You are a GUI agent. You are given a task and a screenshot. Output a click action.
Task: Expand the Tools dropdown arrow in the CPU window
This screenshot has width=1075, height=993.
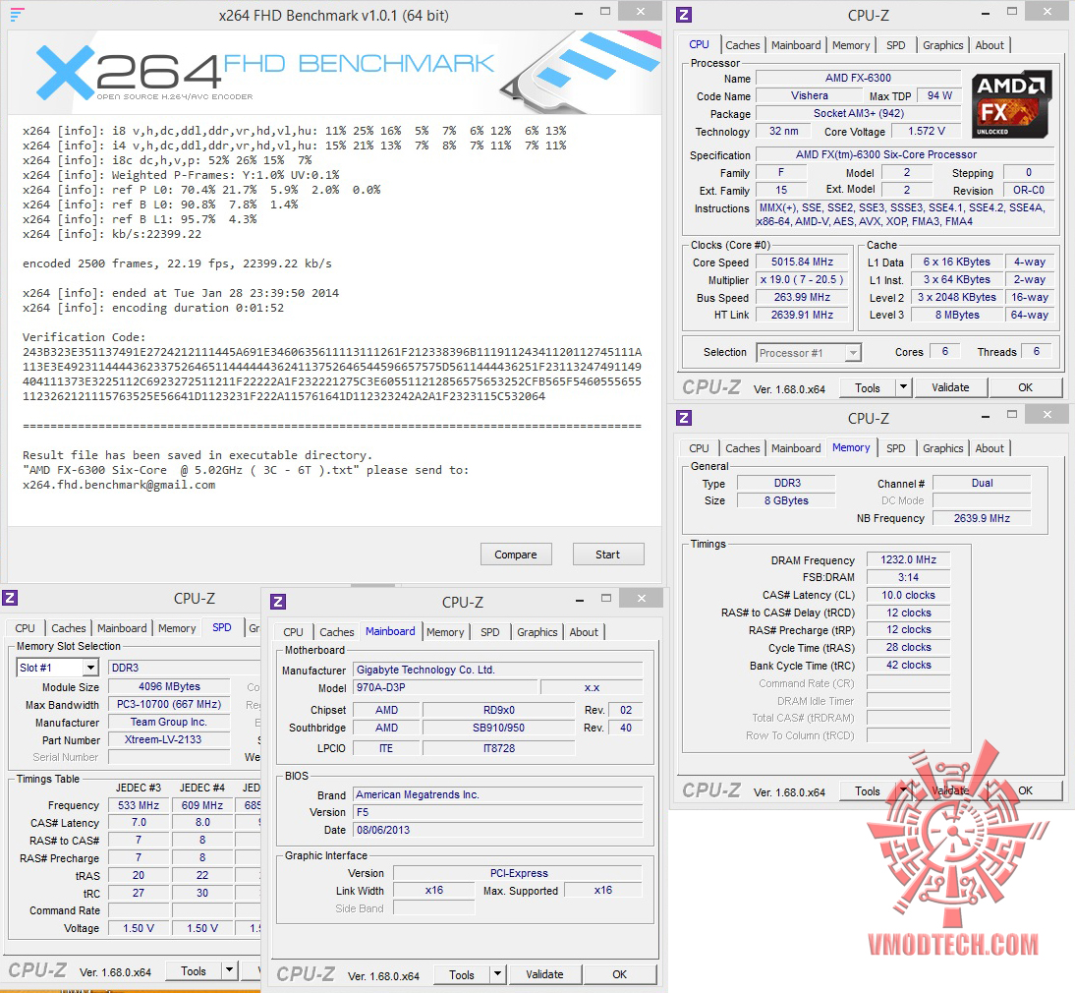[904, 387]
